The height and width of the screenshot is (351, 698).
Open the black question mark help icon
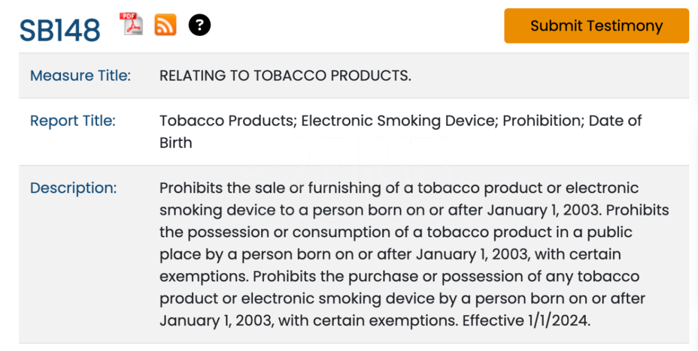click(200, 25)
